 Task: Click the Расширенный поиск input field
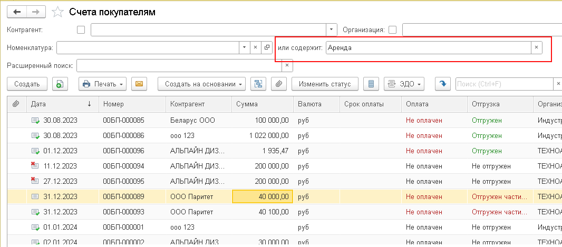[x=179, y=65]
